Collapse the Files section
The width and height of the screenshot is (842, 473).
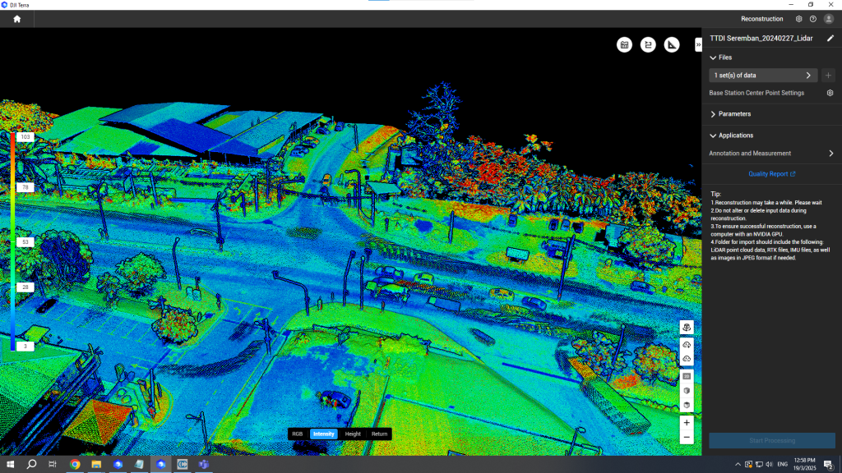[x=713, y=57]
